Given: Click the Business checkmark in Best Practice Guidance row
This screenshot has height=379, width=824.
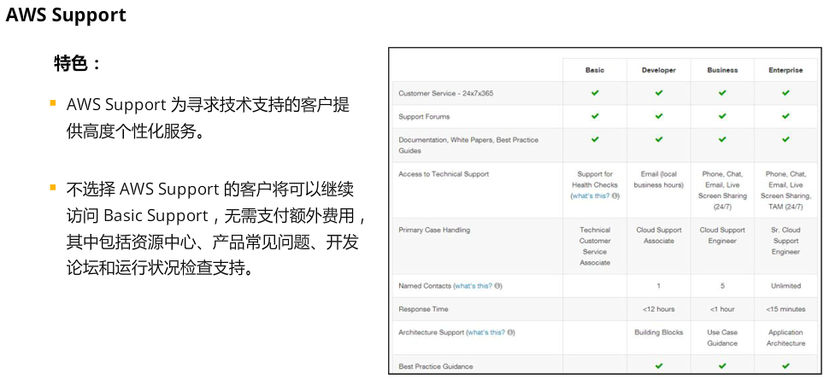Looking at the screenshot, I should coord(722,366).
